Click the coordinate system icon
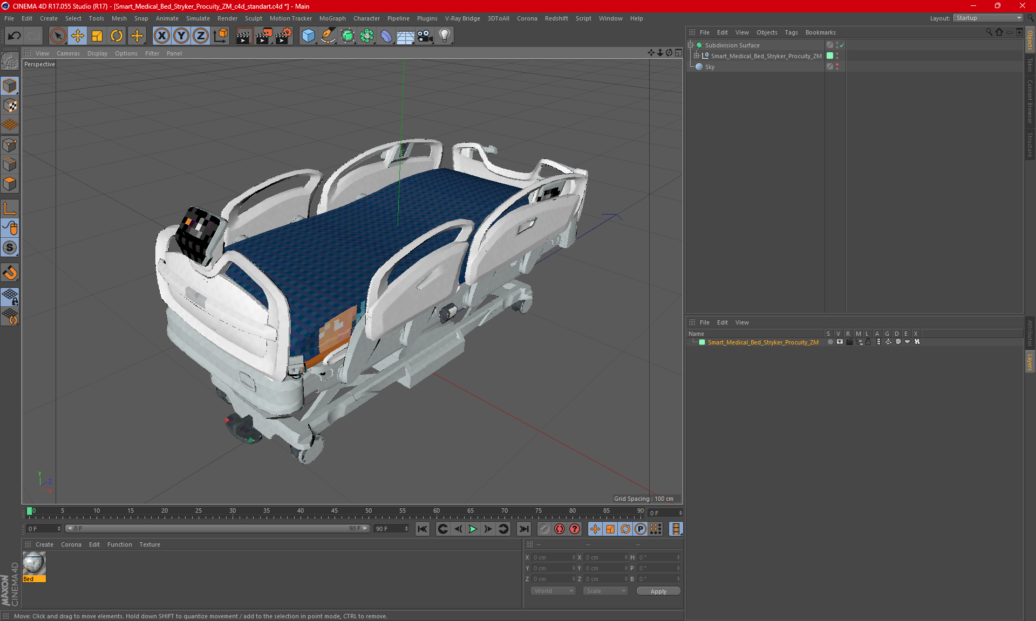This screenshot has width=1036, height=621. click(x=221, y=36)
